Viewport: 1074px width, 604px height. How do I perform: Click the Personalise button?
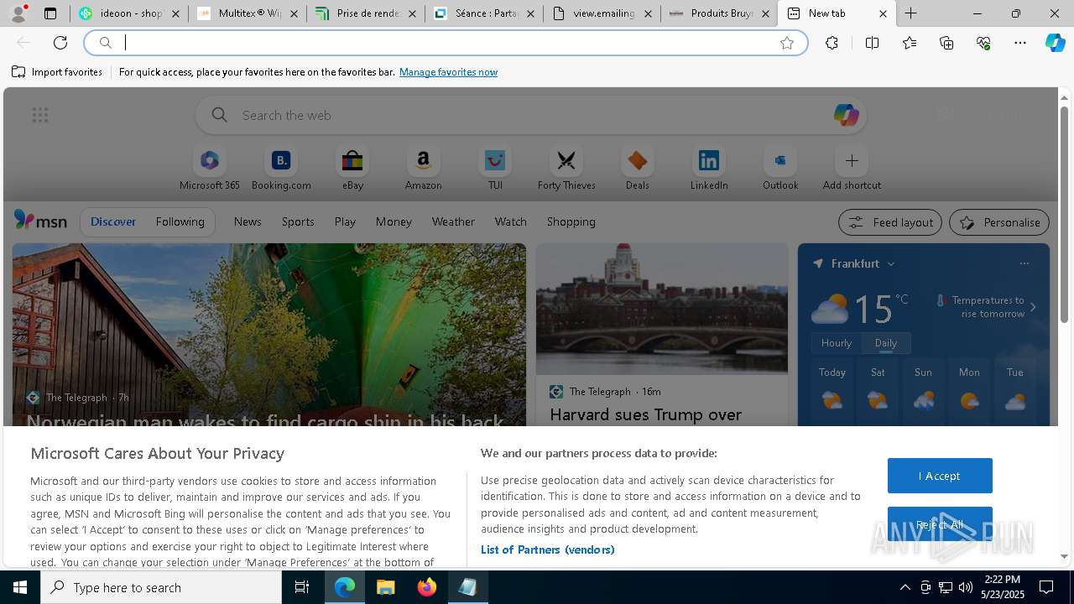(999, 222)
